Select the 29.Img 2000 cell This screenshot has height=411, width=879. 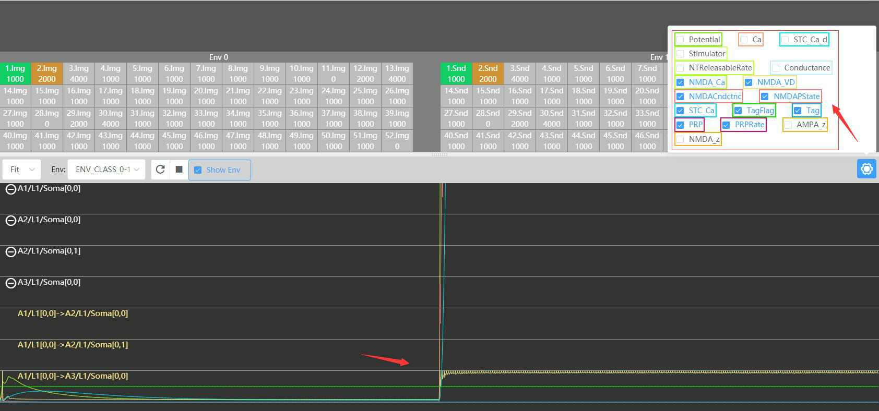point(79,118)
